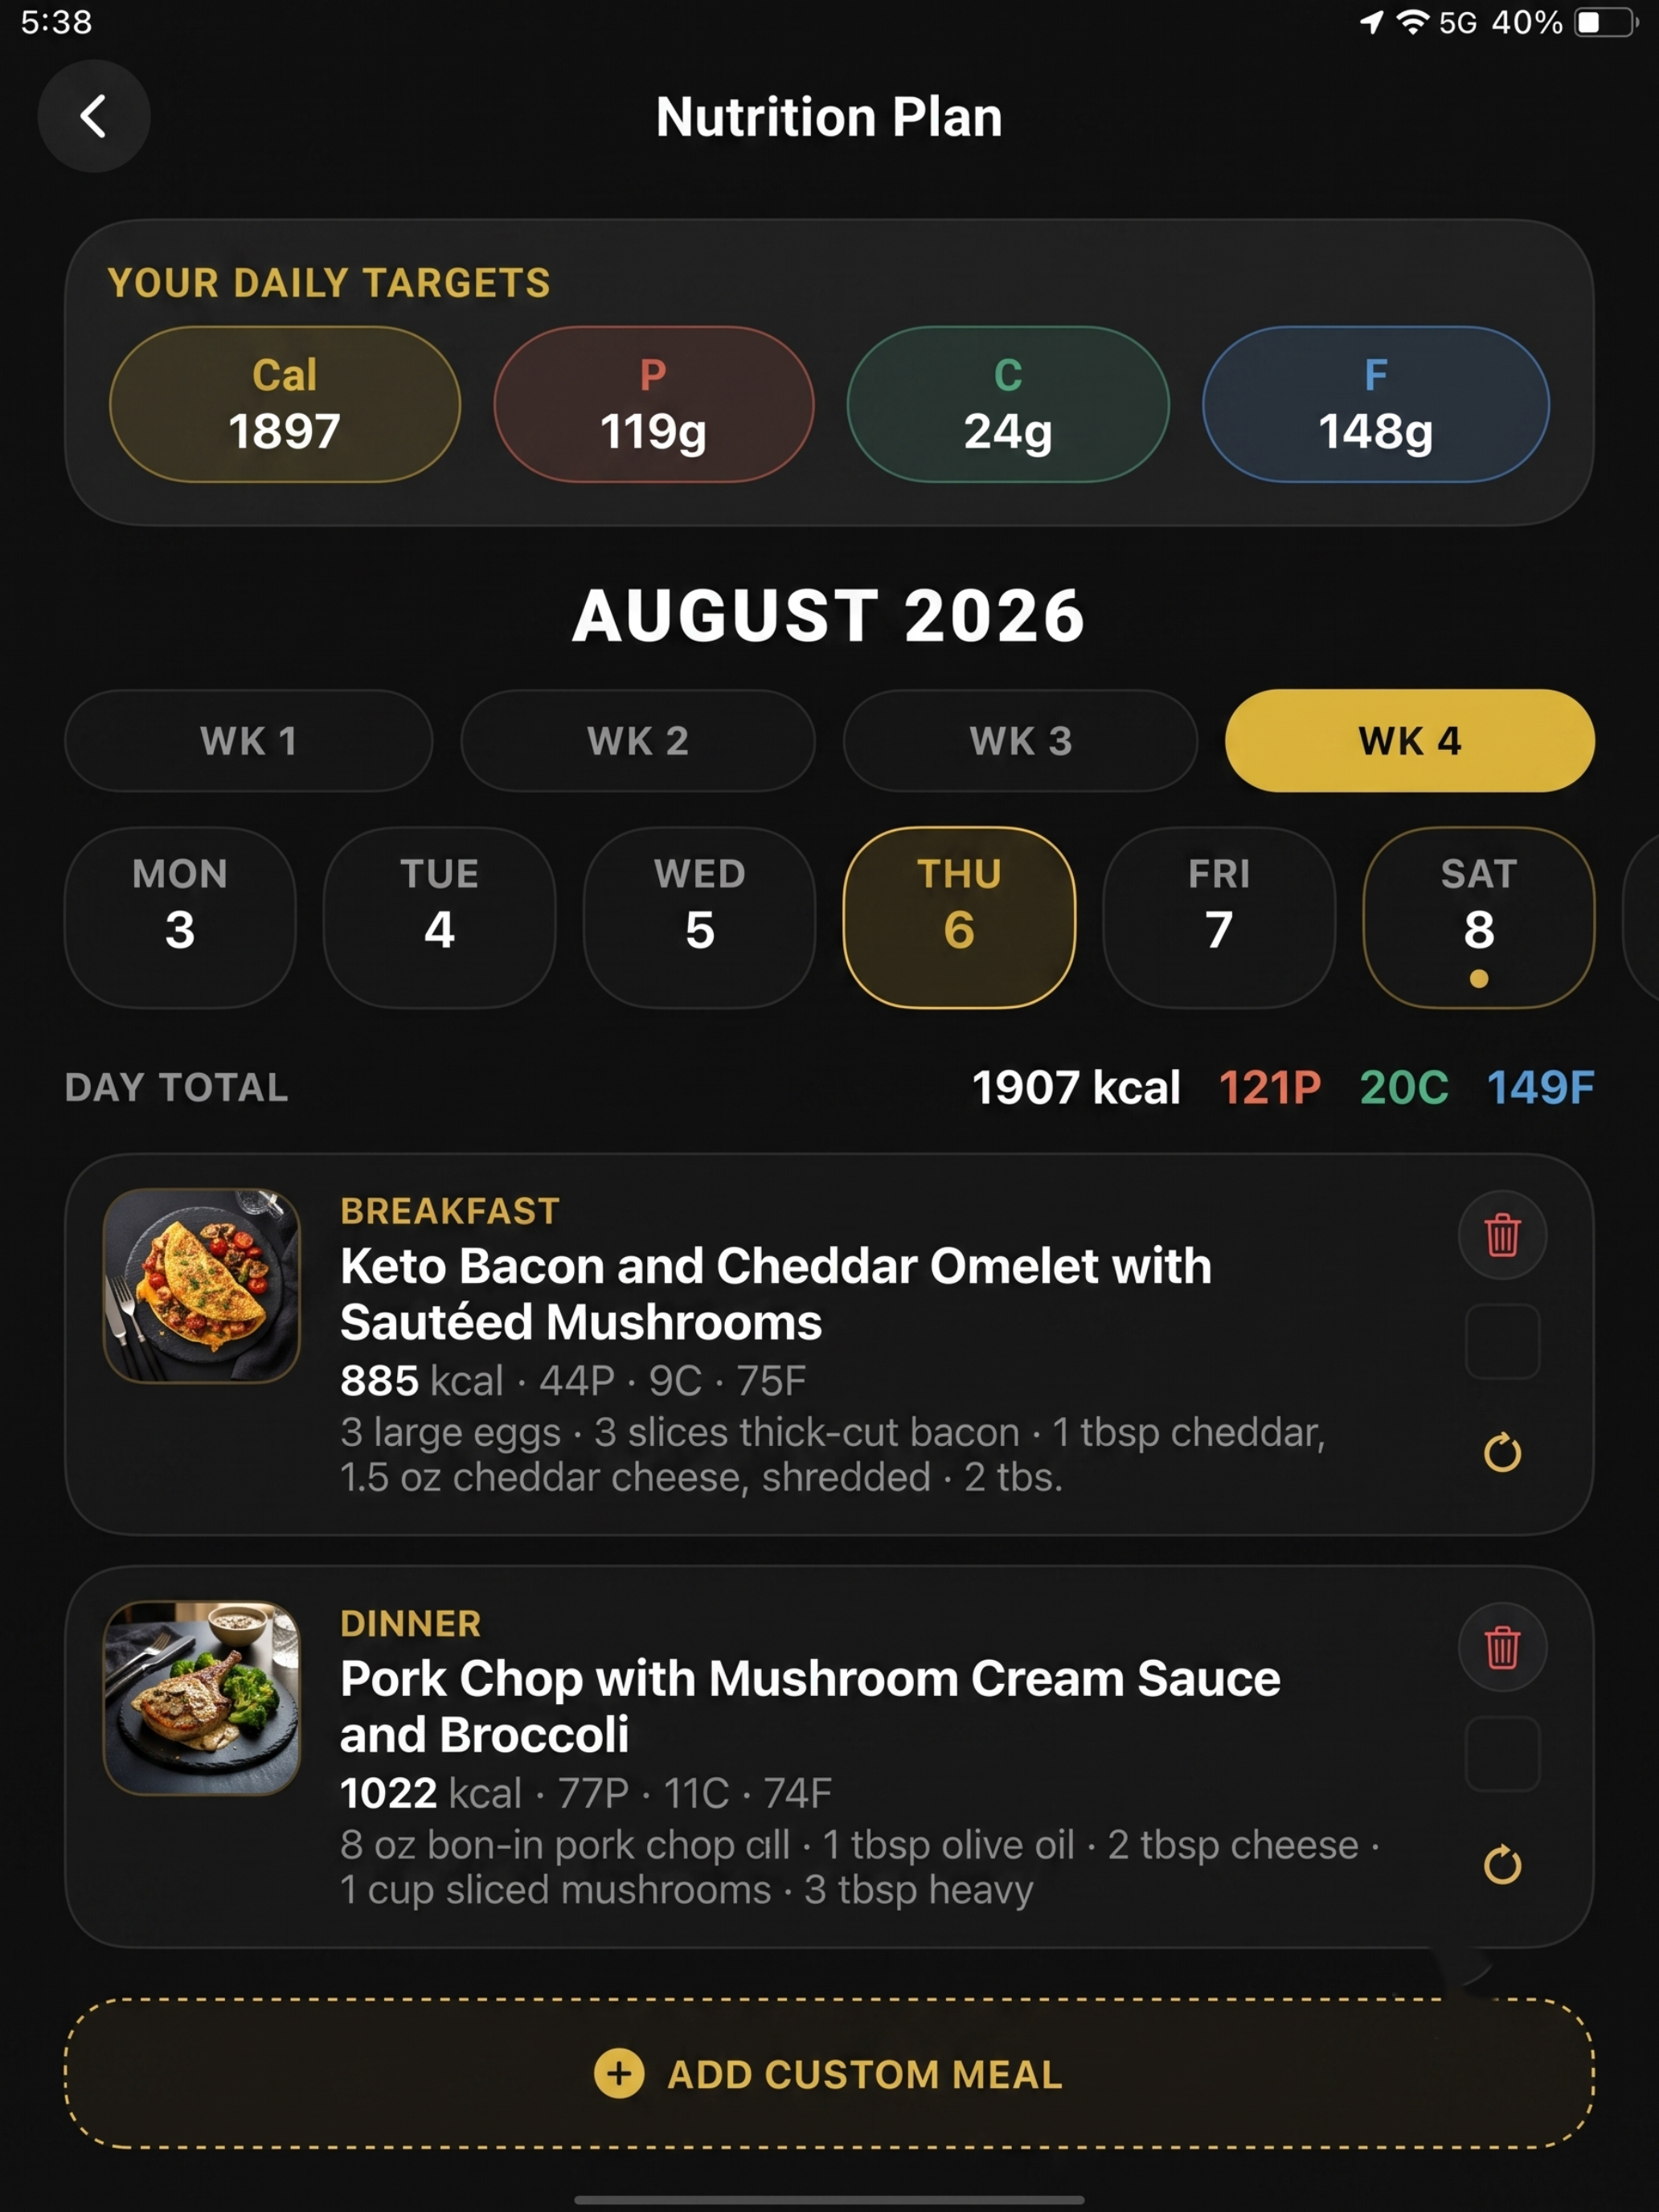
Task: Open the omelet meal photo thumbnail
Action: pyautogui.click(x=202, y=1286)
